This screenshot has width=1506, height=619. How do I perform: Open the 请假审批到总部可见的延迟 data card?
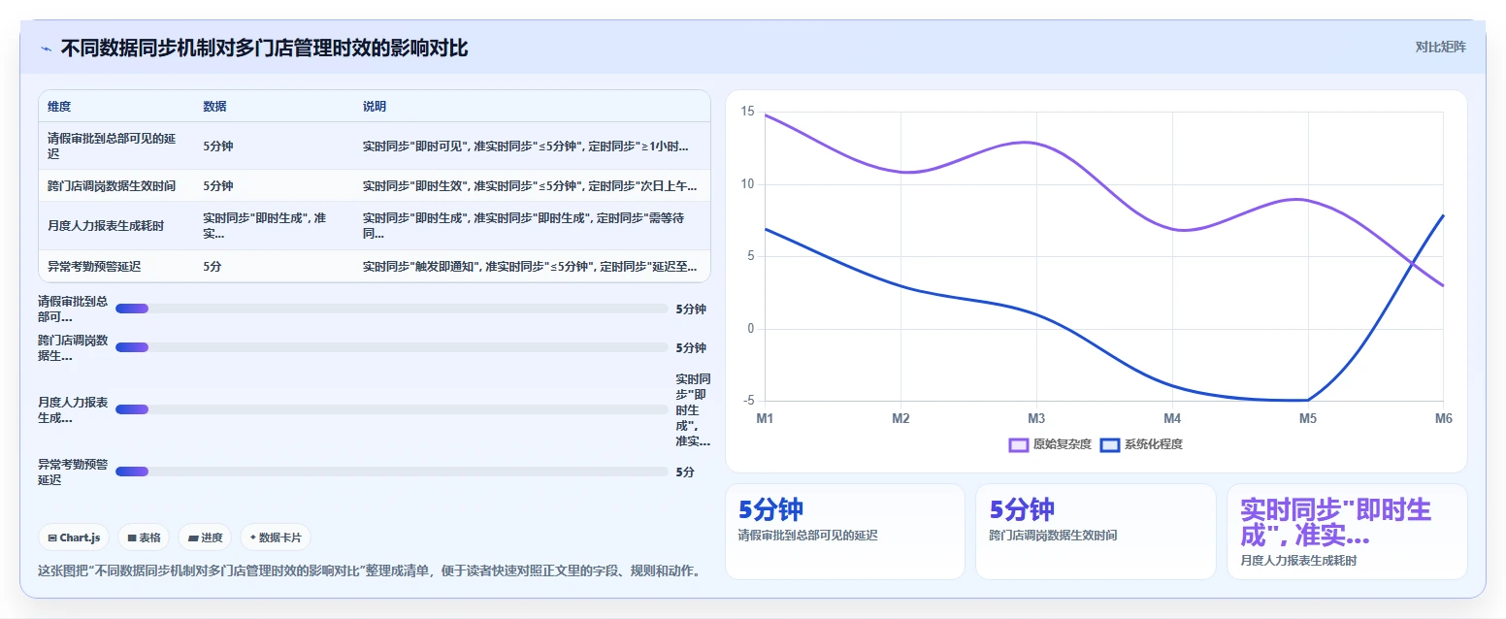[x=845, y=532]
